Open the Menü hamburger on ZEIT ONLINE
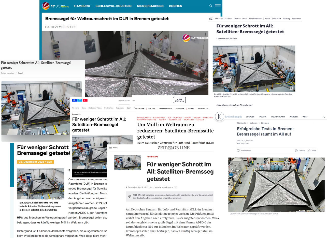327x239 pixels. coord(113,147)
